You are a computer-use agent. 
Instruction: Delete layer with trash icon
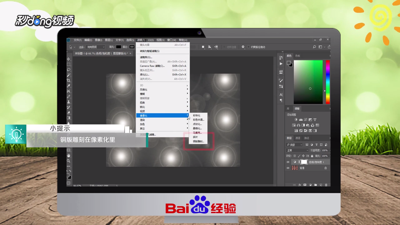click(x=326, y=185)
